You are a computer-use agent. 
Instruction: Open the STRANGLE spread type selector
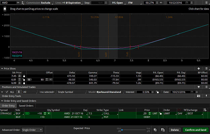[7, 113]
